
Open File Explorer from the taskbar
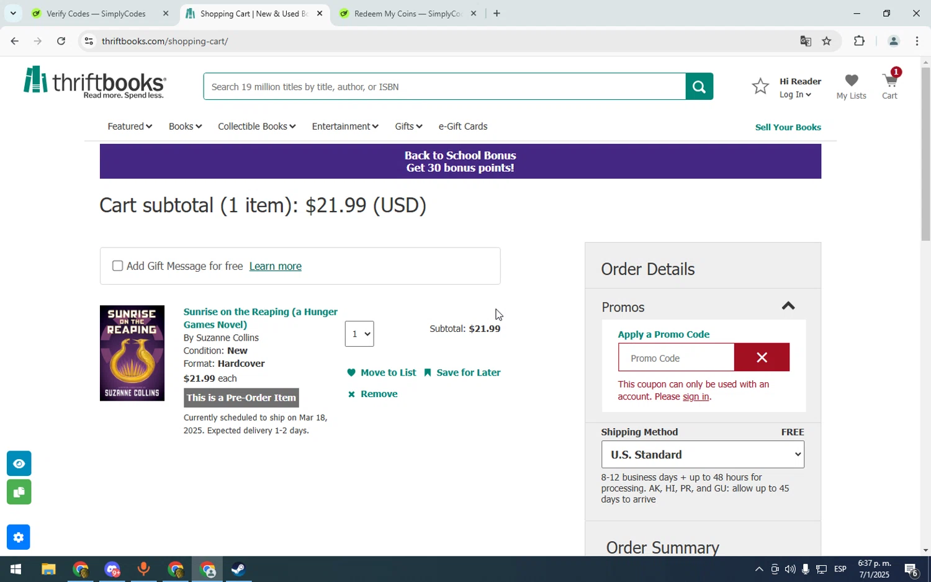[48, 569]
